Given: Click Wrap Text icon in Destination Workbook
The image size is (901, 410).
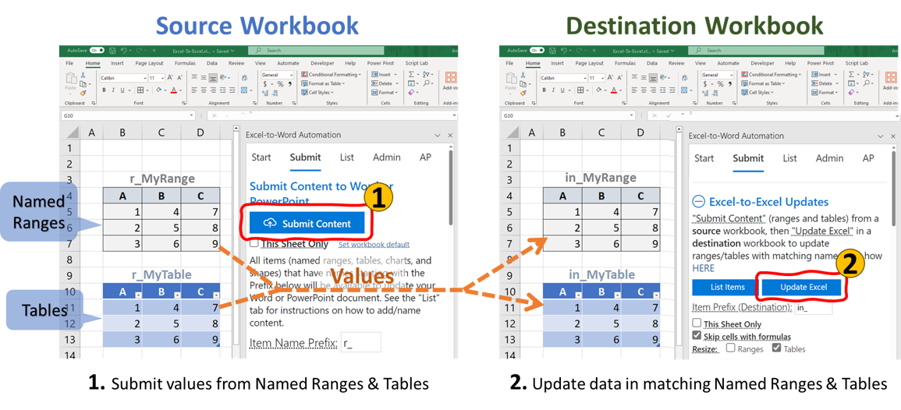Looking at the screenshot, I should pos(686,77).
